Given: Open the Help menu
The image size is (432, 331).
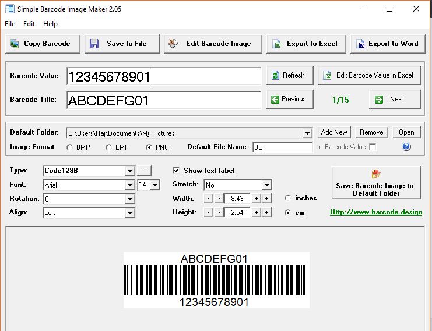Looking at the screenshot, I should [x=50, y=24].
